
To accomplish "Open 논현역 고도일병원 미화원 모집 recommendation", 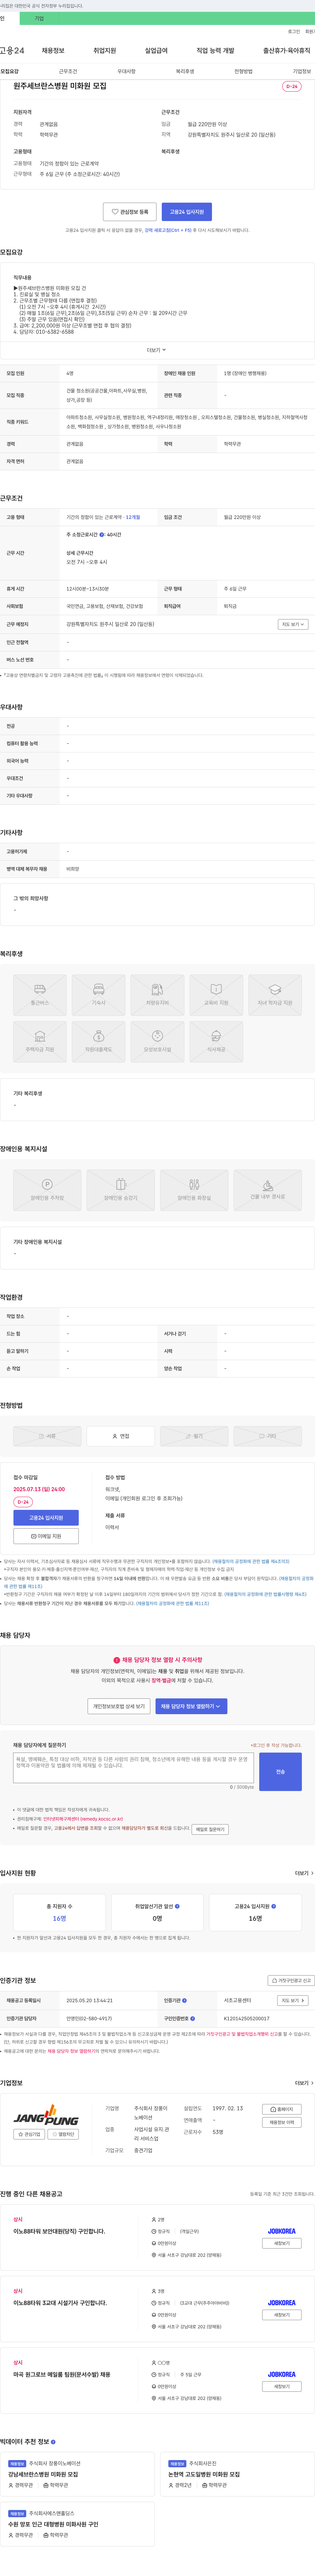I will pos(204,2474).
